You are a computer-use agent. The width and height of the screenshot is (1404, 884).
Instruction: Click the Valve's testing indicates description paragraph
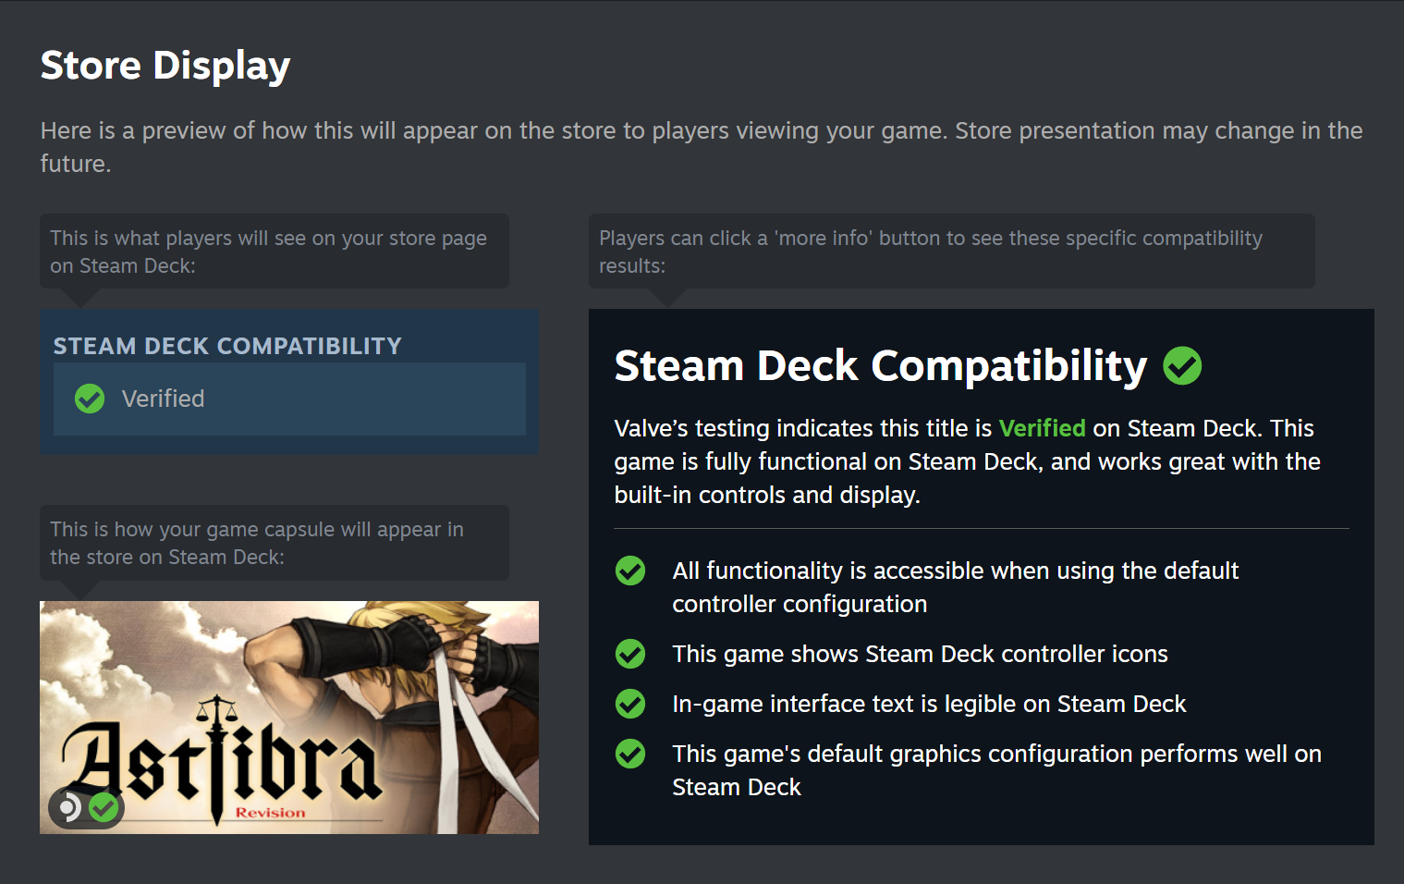[968, 461]
